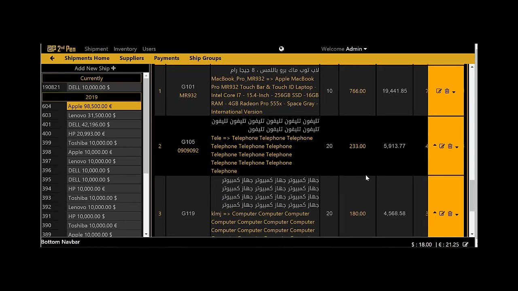518x291 pixels.
Task: Go back with the left arrow icon
Action: point(52,58)
